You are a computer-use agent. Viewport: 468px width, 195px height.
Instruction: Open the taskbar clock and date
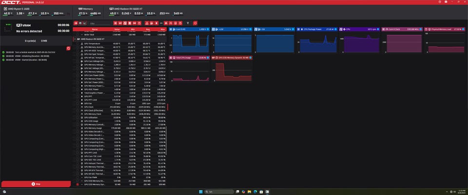tap(462, 192)
